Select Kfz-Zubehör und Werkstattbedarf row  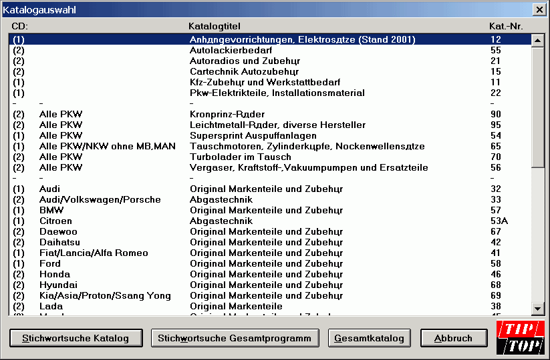pyautogui.click(x=270, y=82)
